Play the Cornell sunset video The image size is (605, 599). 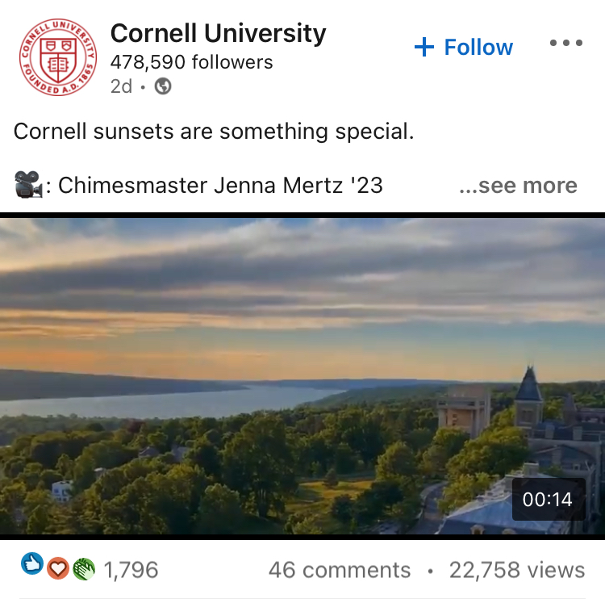point(302,375)
